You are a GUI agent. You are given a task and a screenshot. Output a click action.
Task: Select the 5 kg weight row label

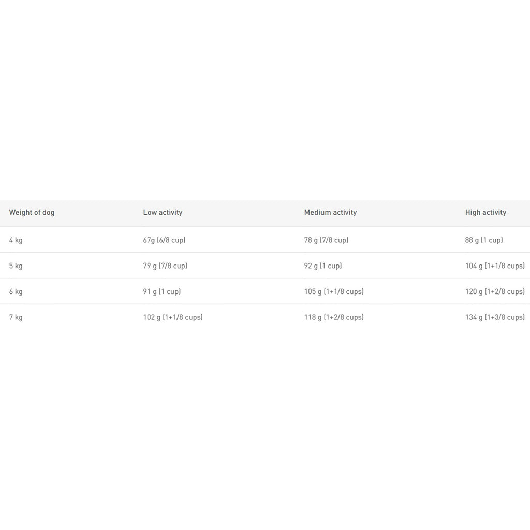pyautogui.click(x=16, y=266)
